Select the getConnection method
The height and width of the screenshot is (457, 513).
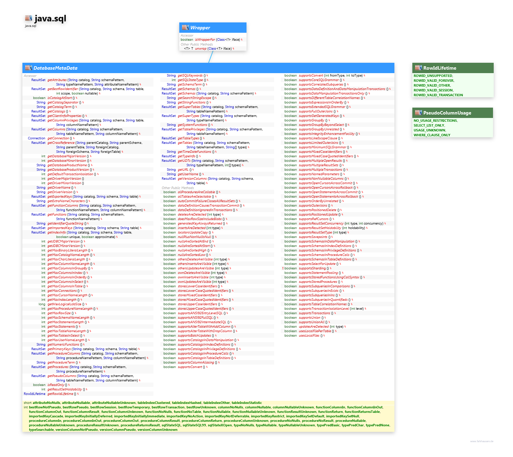pyautogui.click(x=58, y=138)
